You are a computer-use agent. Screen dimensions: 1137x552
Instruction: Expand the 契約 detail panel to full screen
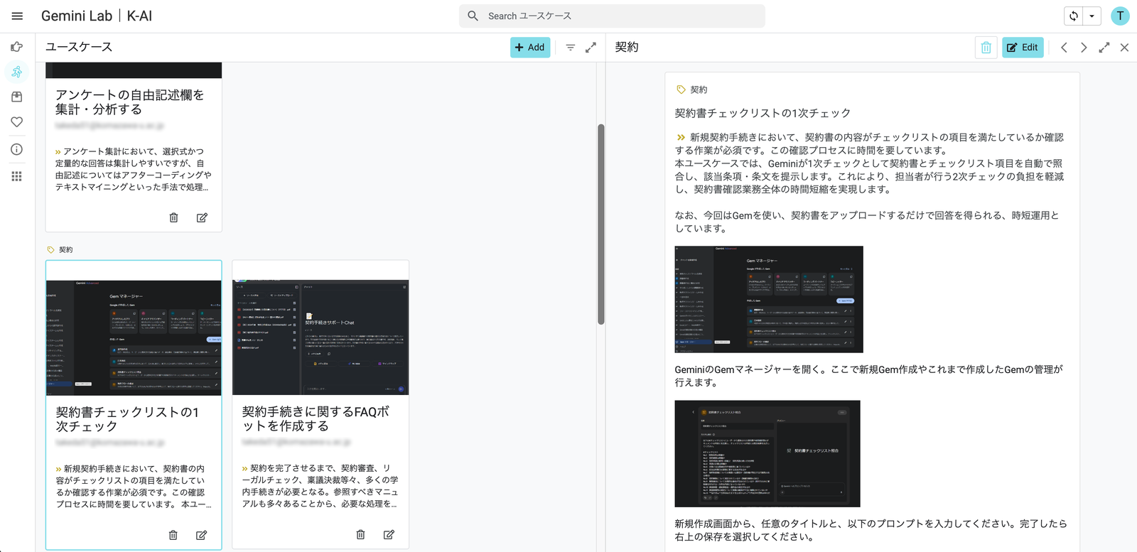pyautogui.click(x=1104, y=48)
